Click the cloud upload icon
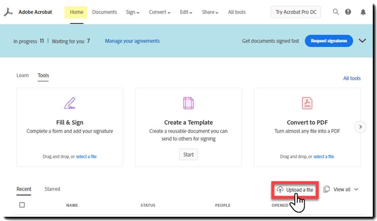 tap(280, 190)
